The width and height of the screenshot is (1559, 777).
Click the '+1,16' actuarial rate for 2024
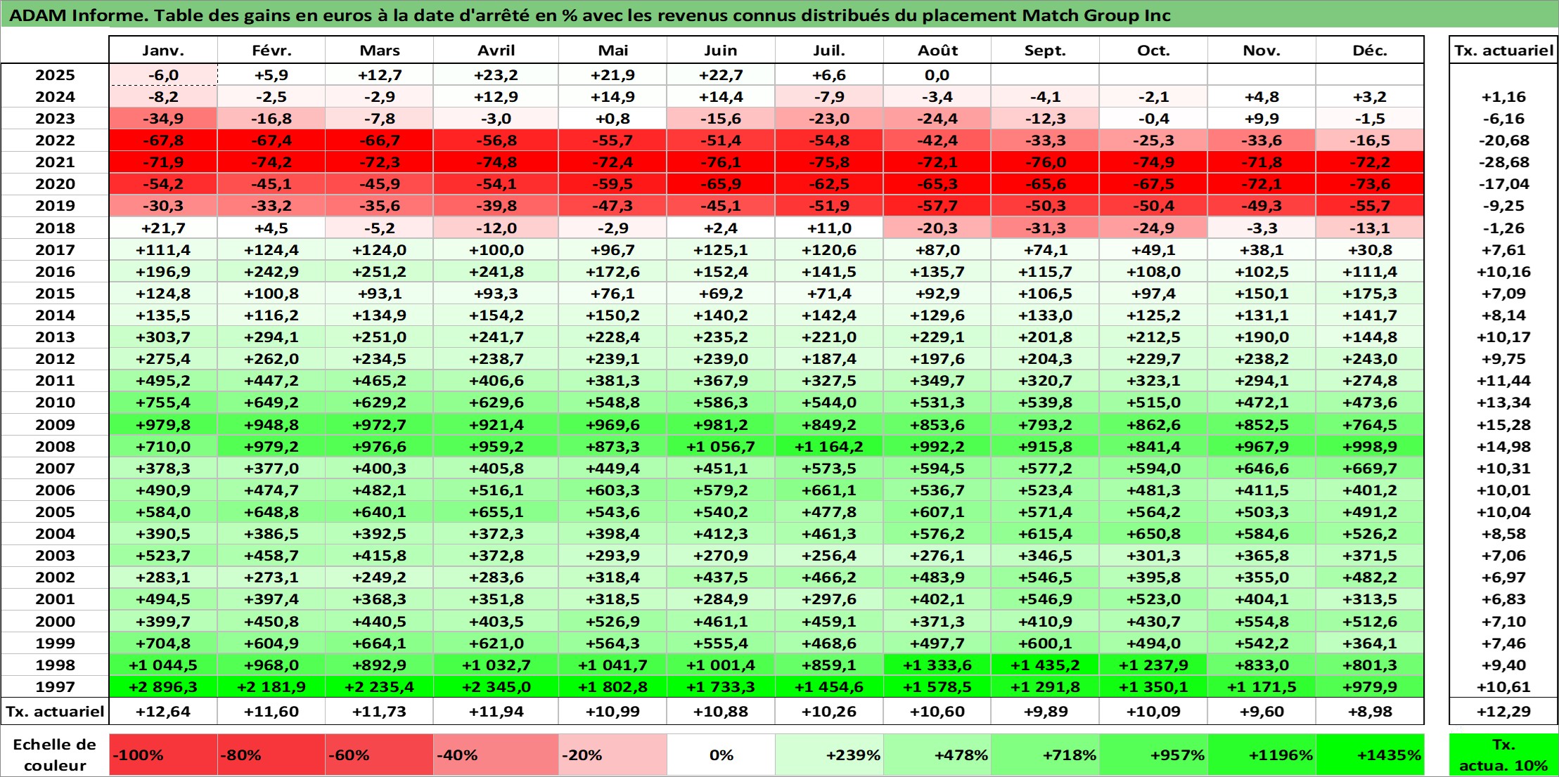click(x=1503, y=96)
